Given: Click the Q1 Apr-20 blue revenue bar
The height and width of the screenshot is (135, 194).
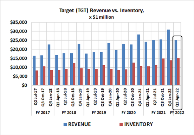Looking at the screenshot, I should 116,68.
